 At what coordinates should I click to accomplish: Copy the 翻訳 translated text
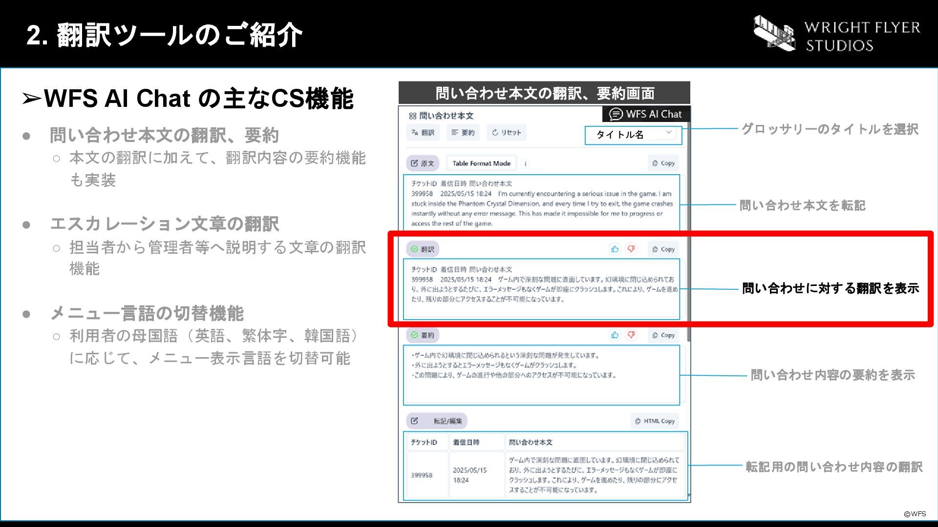pyautogui.click(x=663, y=249)
